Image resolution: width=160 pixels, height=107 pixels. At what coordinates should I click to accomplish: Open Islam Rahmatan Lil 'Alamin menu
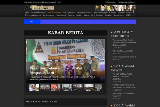(105, 12)
